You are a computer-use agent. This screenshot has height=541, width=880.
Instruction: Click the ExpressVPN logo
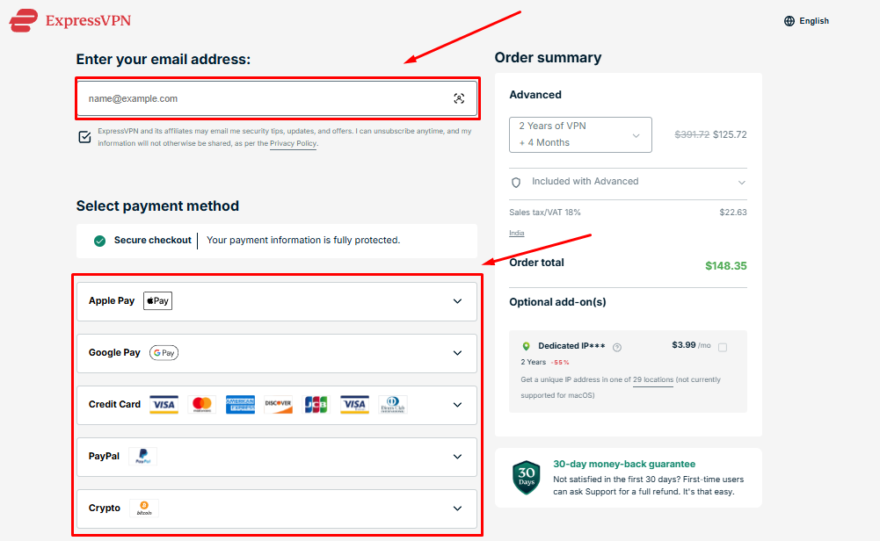(x=69, y=20)
